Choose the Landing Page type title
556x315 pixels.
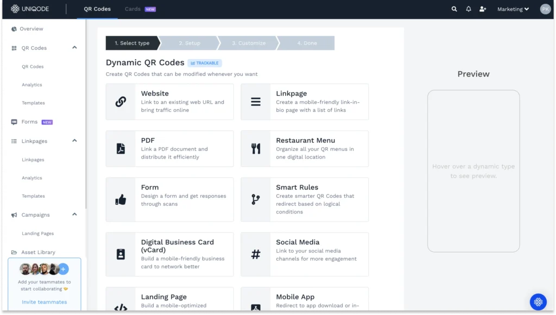[x=164, y=297]
